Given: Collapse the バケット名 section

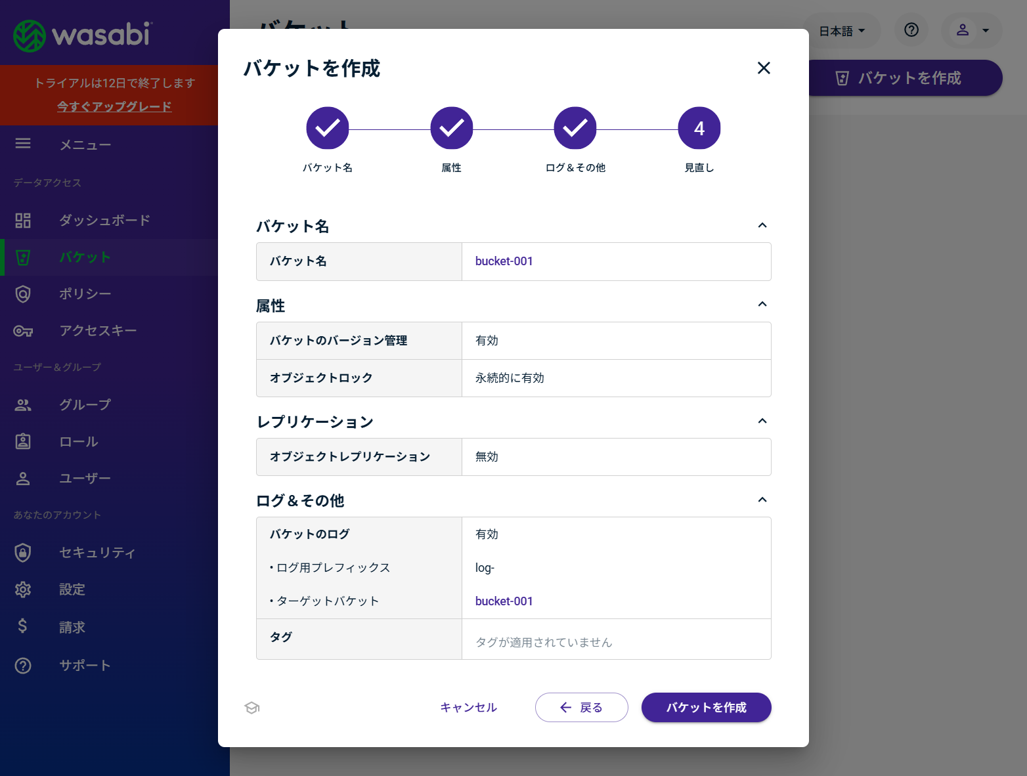Looking at the screenshot, I should point(762,225).
